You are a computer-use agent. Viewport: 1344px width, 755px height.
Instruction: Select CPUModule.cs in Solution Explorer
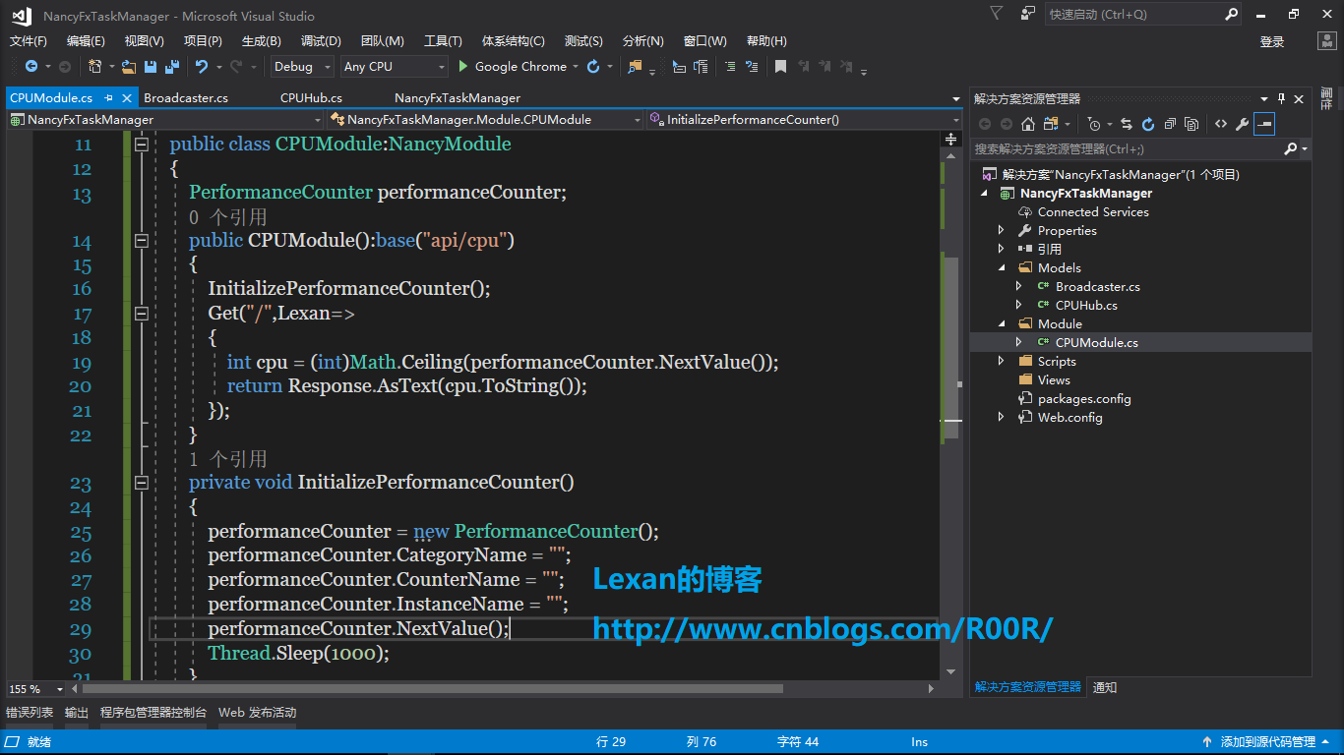point(1096,342)
